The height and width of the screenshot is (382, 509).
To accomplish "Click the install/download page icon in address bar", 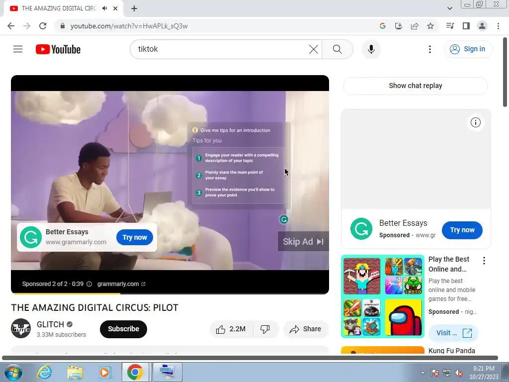I will pos(398,26).
